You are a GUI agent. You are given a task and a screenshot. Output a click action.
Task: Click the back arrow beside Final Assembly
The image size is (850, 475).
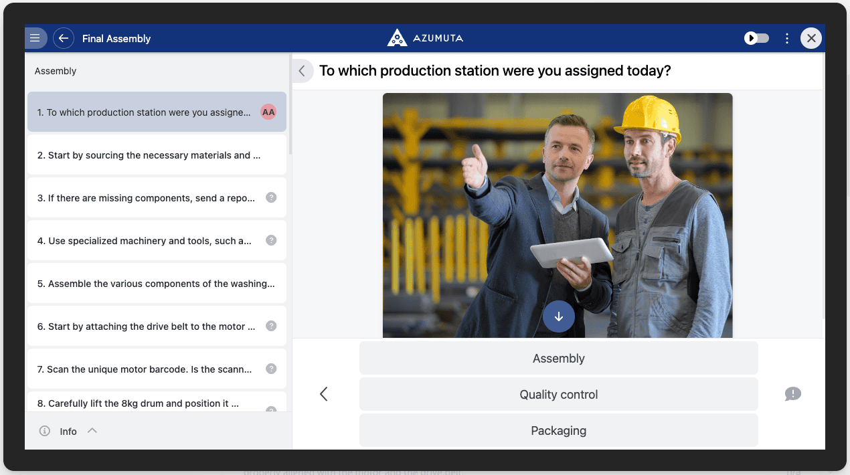click(64, 38)
